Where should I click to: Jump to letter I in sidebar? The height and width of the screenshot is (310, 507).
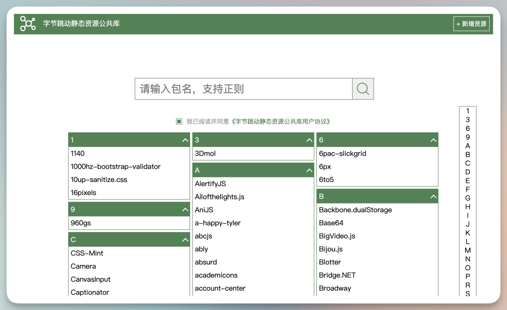click(468, 216)
